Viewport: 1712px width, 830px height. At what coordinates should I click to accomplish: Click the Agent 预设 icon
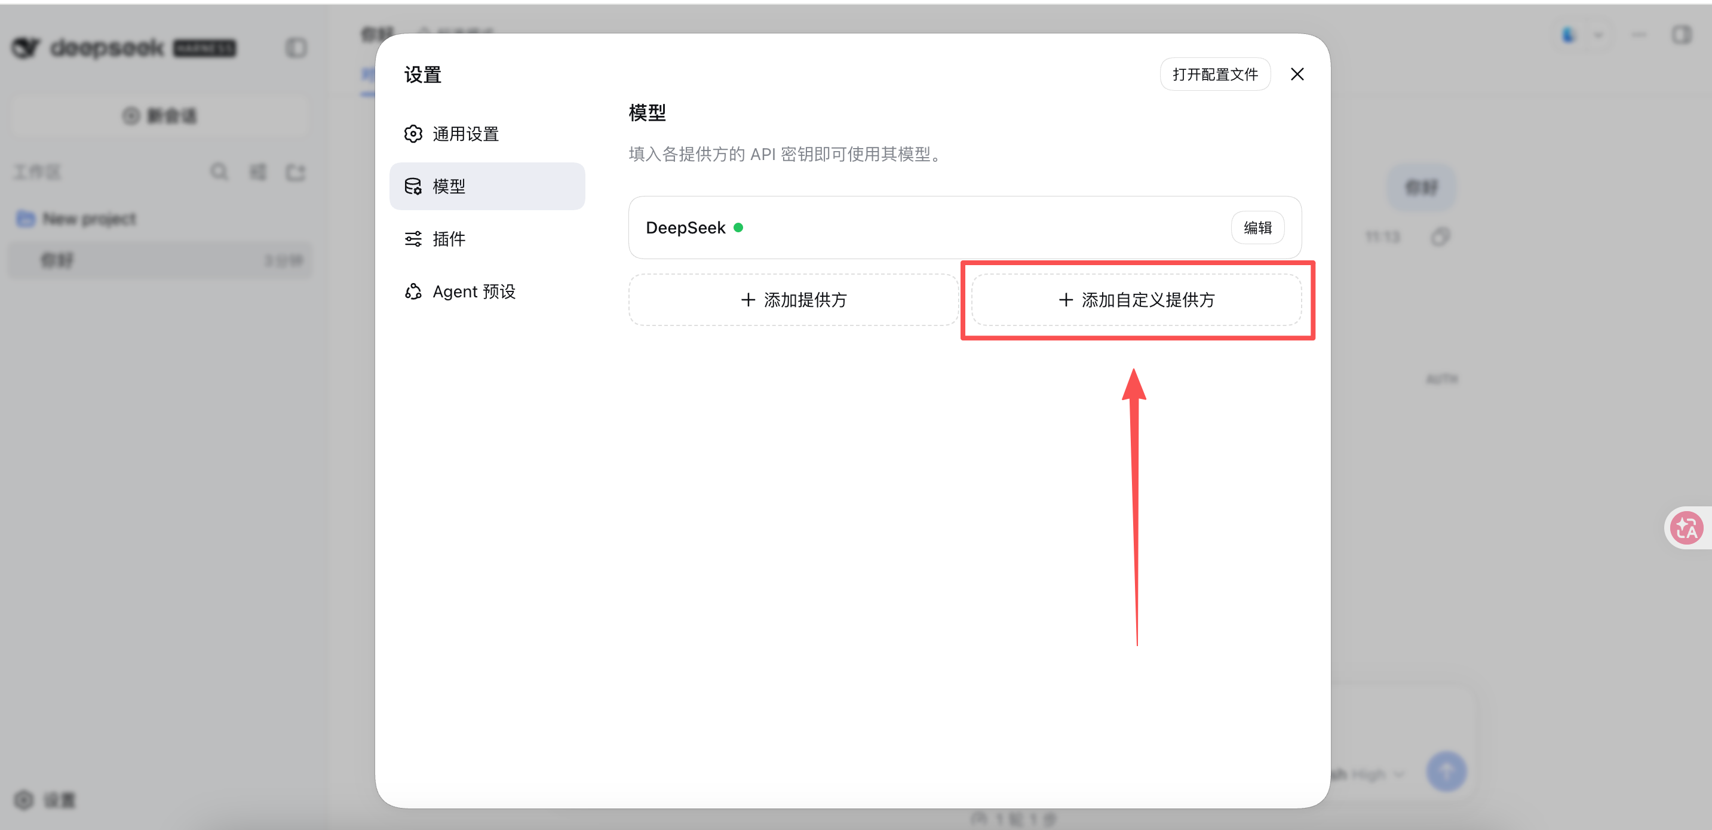point(413,291)
